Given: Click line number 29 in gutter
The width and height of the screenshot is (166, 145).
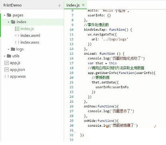Looking at the screenshot, I should (x=71, y=121).
